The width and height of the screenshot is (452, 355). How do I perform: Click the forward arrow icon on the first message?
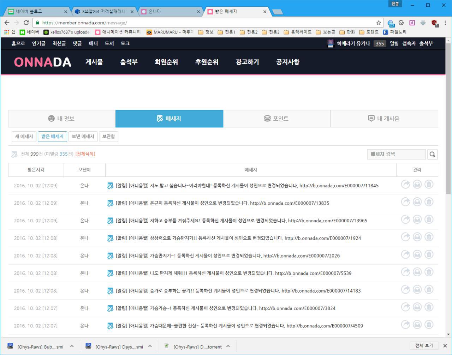[x=405, y=184]
